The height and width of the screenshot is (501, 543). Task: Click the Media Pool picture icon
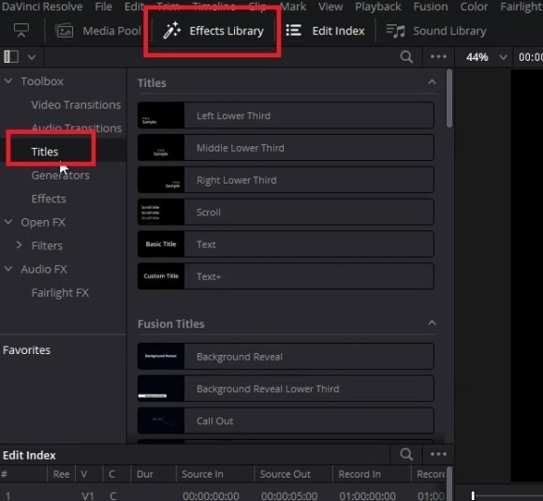pos(64,31)
